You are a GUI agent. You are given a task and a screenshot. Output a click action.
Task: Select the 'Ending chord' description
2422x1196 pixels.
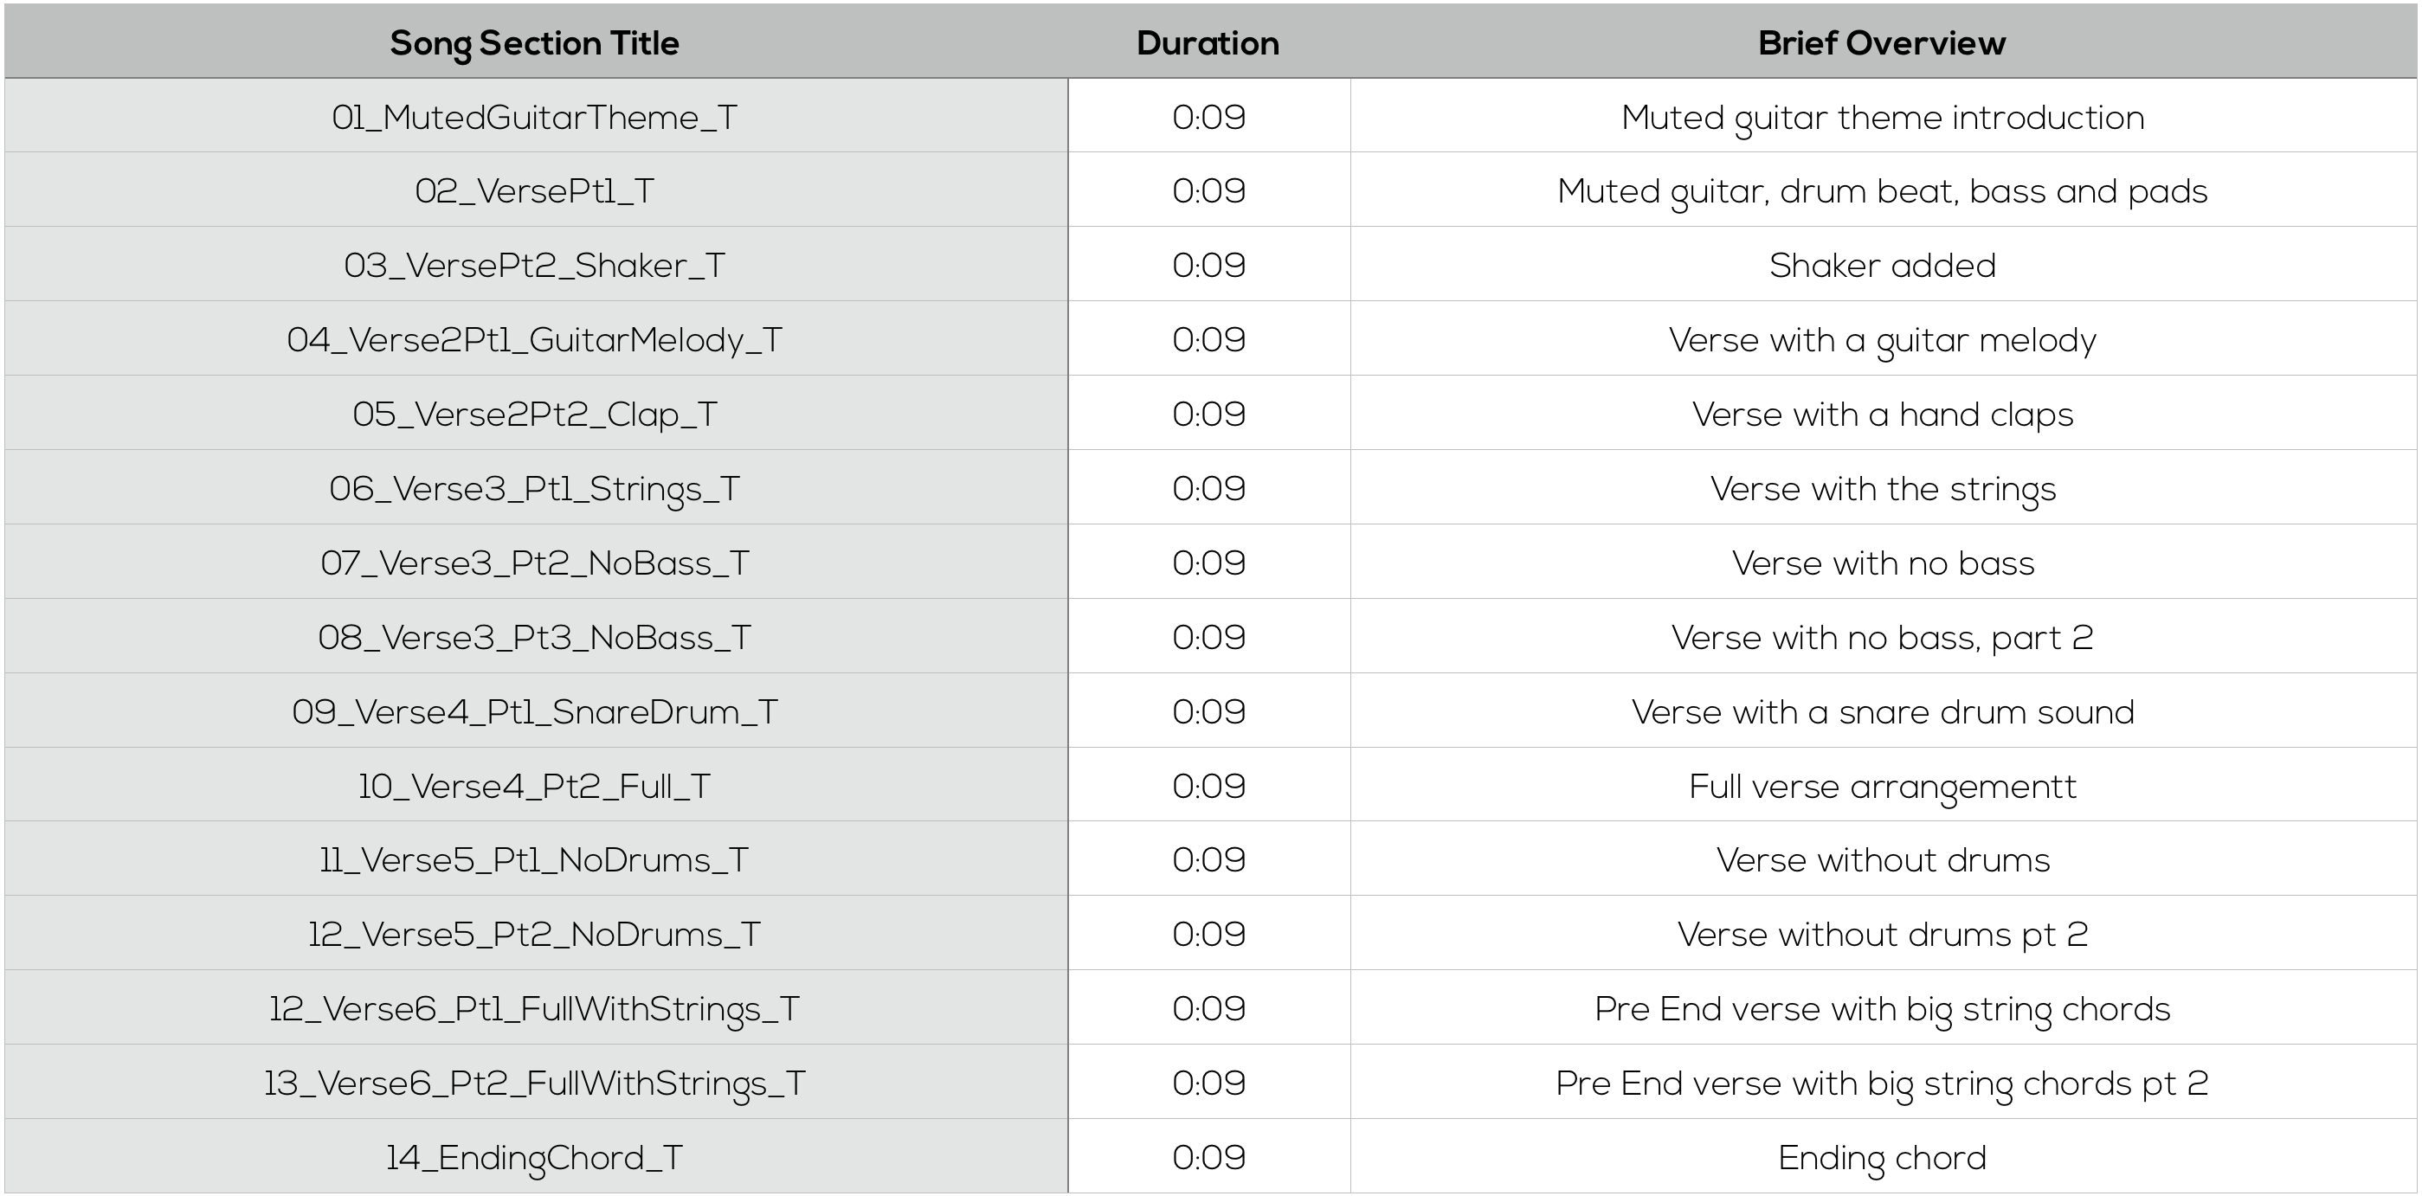tap(1883, 1157)
